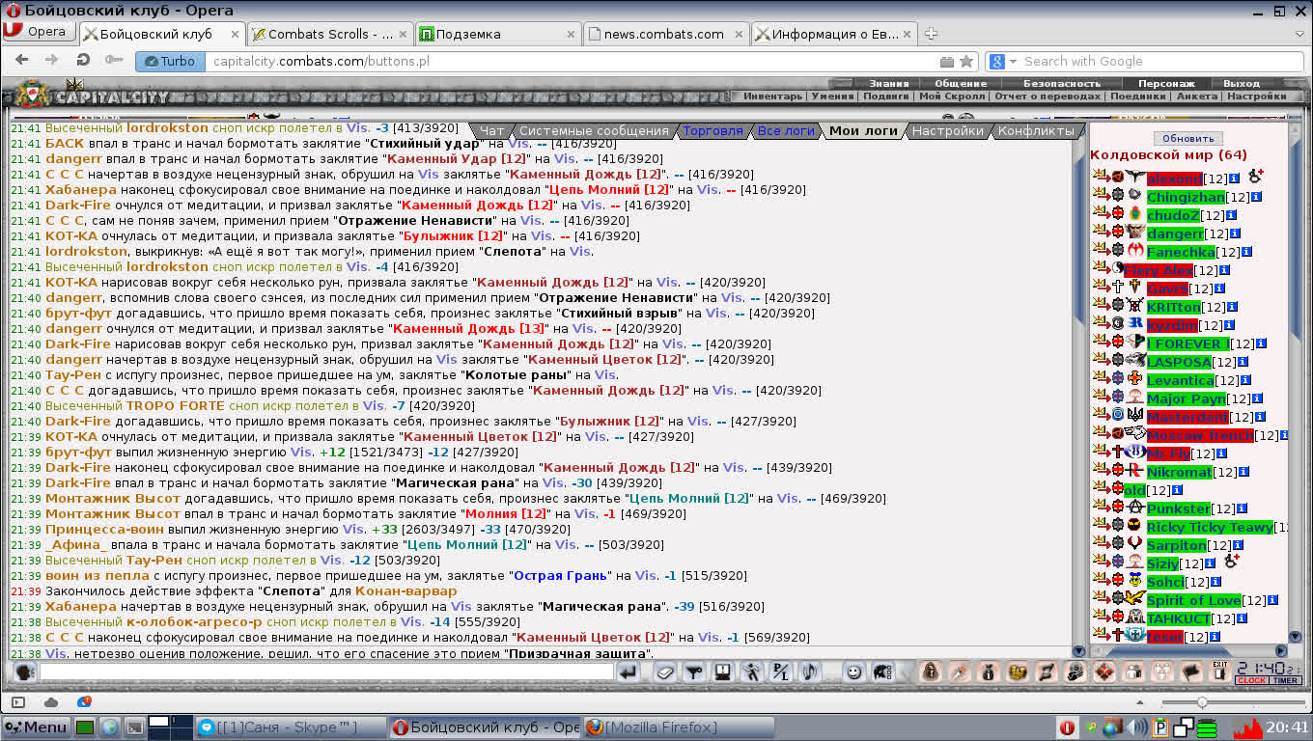This screenshot has width=1313, height=741.
Task: Switch to the Настройки chat tab
Action: [948, 130]
